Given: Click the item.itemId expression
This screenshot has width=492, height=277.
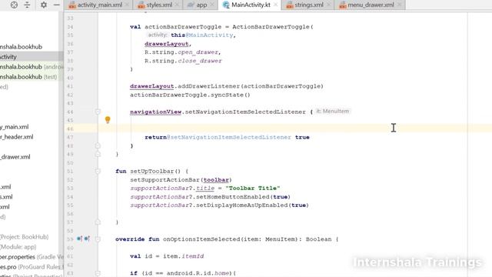Looking at the screenshot, I should pos(183,256).
